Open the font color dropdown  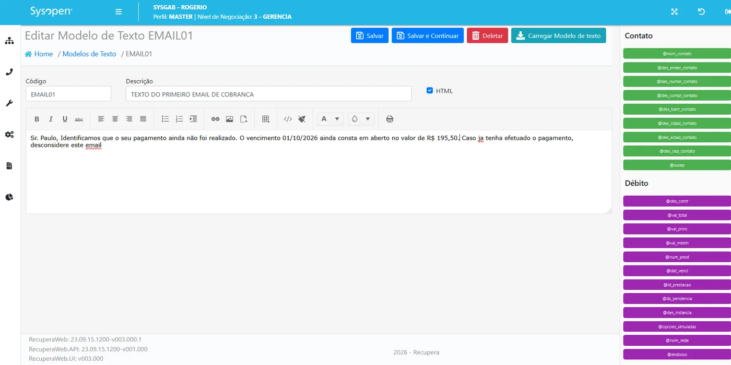331,119
